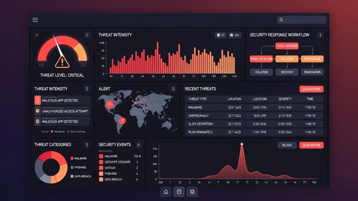Open the Settings gear in the bottom dock
This screenshot has height=201, width=358.
pyautogui.click(x=192, y=192)
